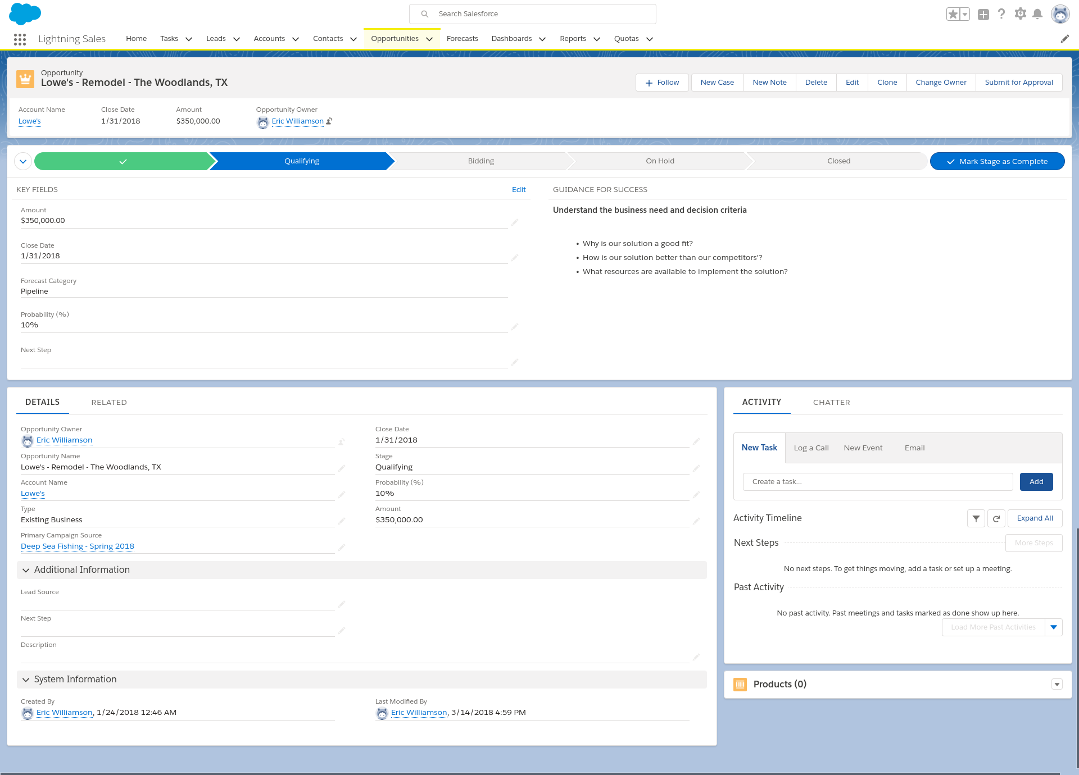Select the Closed stage in the path

coord(838,161)
